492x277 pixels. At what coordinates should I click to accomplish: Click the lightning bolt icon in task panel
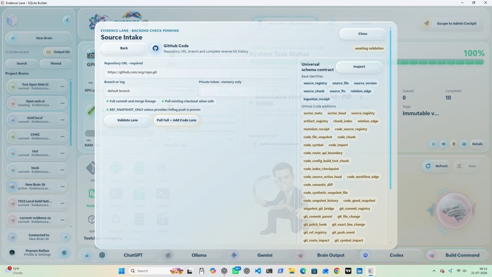coord(454,144)
